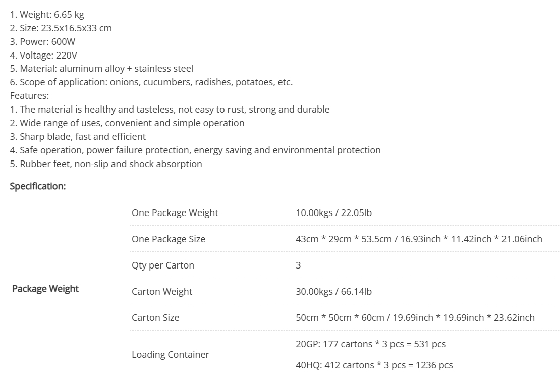
Task: Select the Loading Container label
Action: (171, 355)
